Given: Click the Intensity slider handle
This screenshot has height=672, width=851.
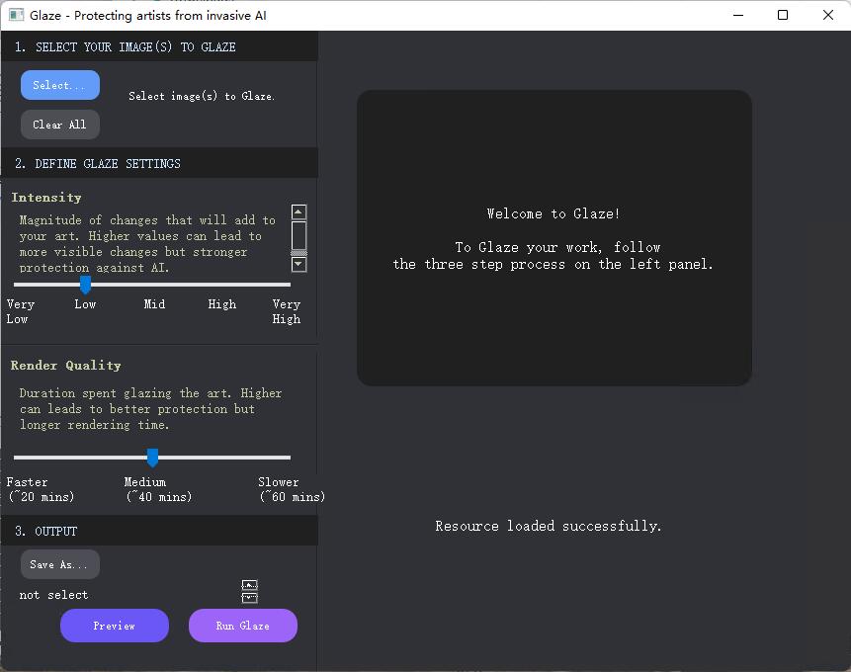Looking at the screenshot, I should click(85, 285).
